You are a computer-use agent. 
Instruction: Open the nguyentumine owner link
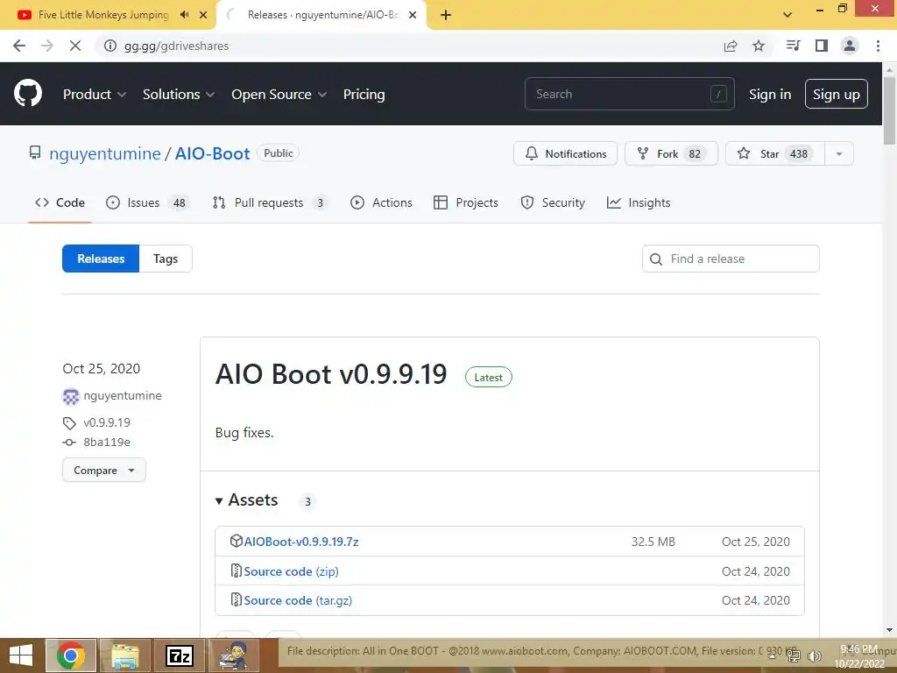click(x=105, y=153)
